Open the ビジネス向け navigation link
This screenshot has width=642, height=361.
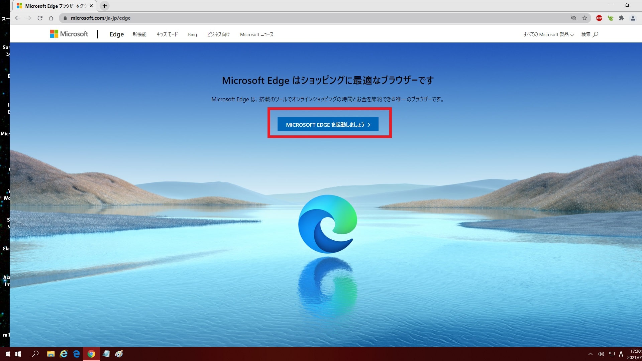point(218,34)
